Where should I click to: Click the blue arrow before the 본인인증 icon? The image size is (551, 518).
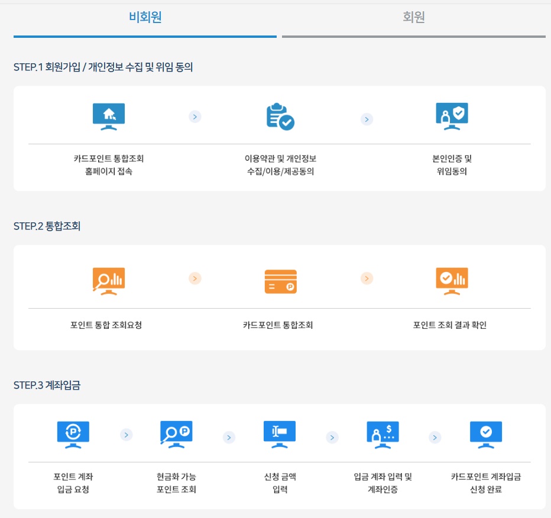point(367,119)
